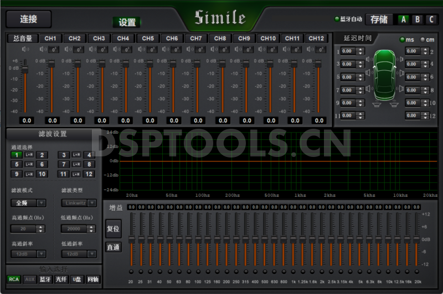Toggle CH1 phase 0° button
This screenshot has width=443, height=294.
[54, 50]
